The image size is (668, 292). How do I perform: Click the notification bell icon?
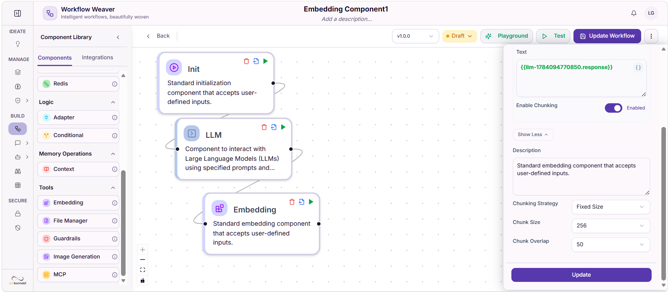634,13
